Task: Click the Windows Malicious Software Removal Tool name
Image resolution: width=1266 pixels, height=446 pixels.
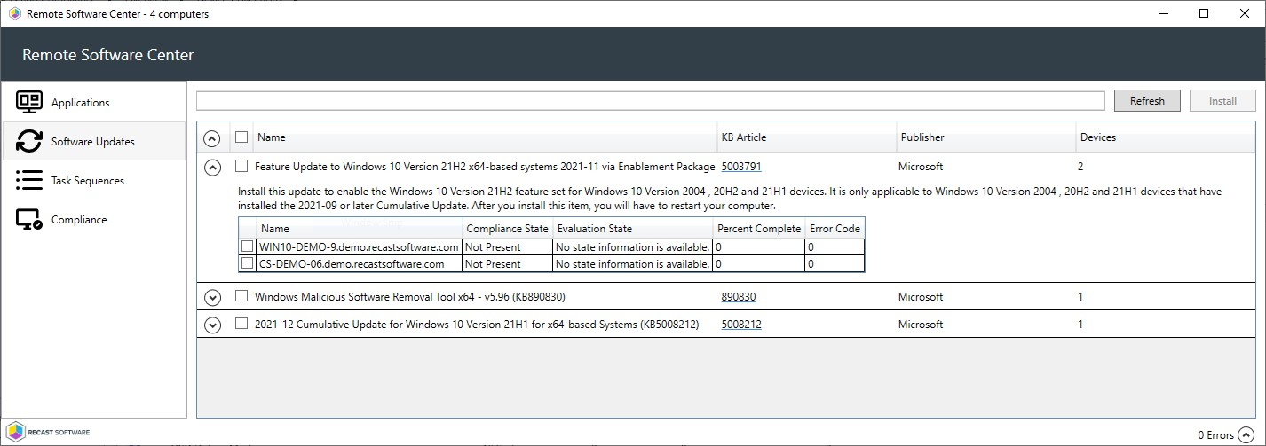Action: click(410, 297)
